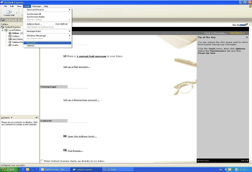
Task: Enable go directly to my Inbox checkbox
Action: 42,161
